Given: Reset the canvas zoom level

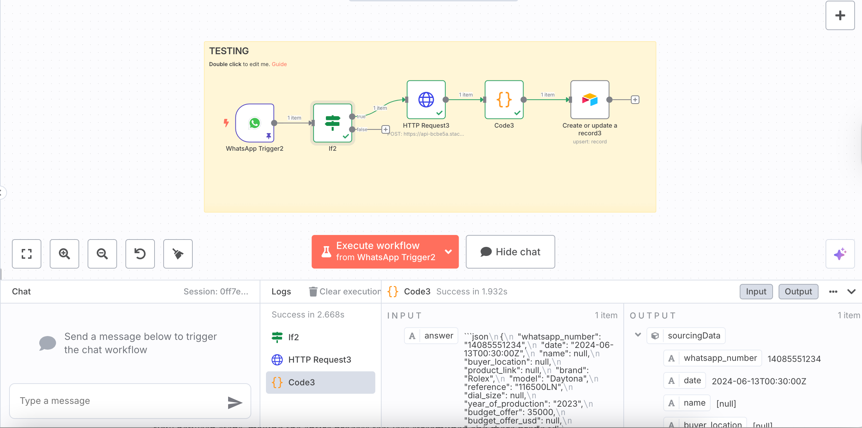Looking at the screenshot, I should pyautogui.click(x=140, y=254).
